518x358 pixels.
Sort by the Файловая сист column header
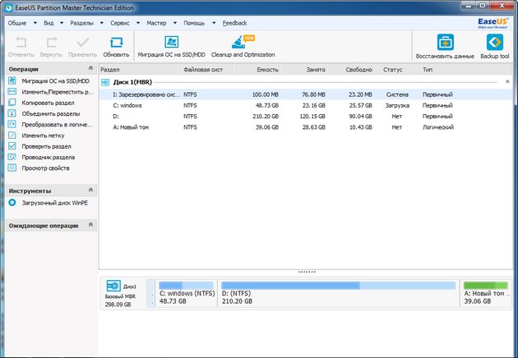[x=208, y=70]
